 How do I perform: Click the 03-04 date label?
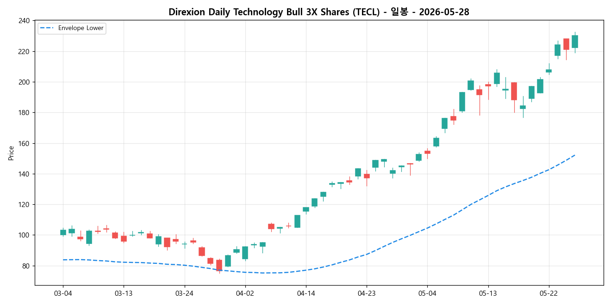click(63, 293)
